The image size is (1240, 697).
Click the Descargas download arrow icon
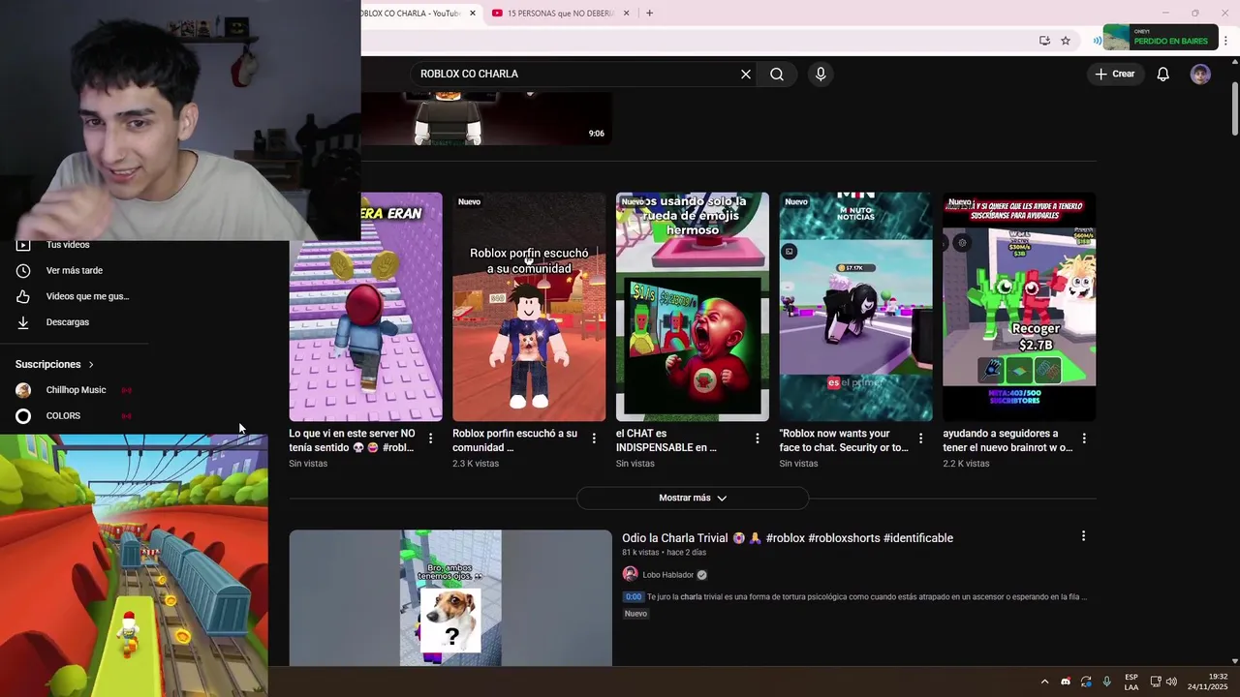click(23, 322)
